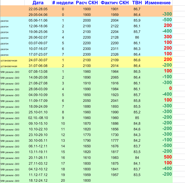185x183 pixels.
Task: Select the -500 change for 06.11-12.11
Action: [167, 145]
